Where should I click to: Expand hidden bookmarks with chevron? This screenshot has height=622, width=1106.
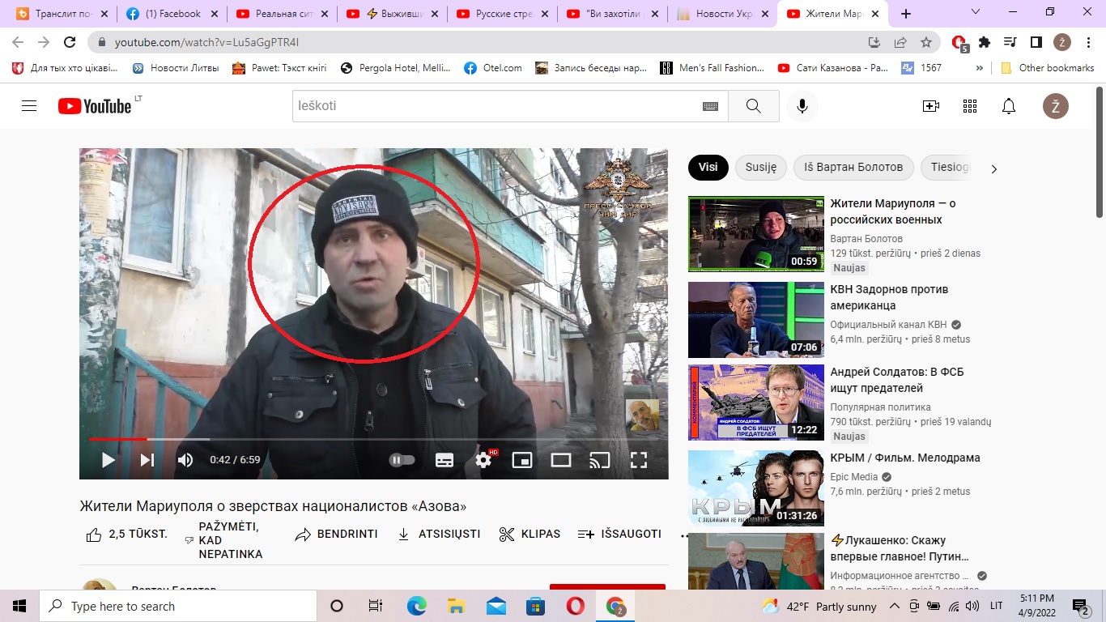[x=979, y=68]
